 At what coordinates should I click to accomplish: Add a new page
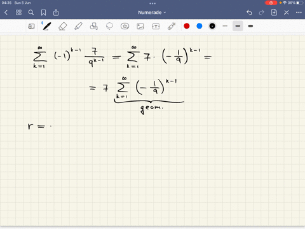[x=274, y=13]
